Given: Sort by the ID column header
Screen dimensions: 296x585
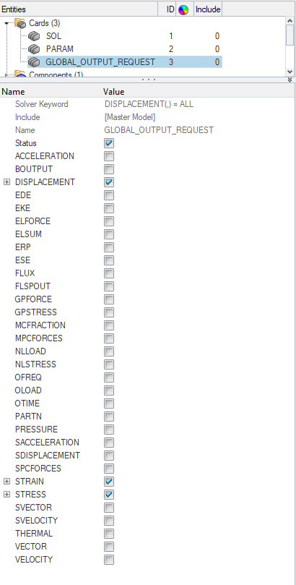Looking at the screenshot, I should pos(170,9).
